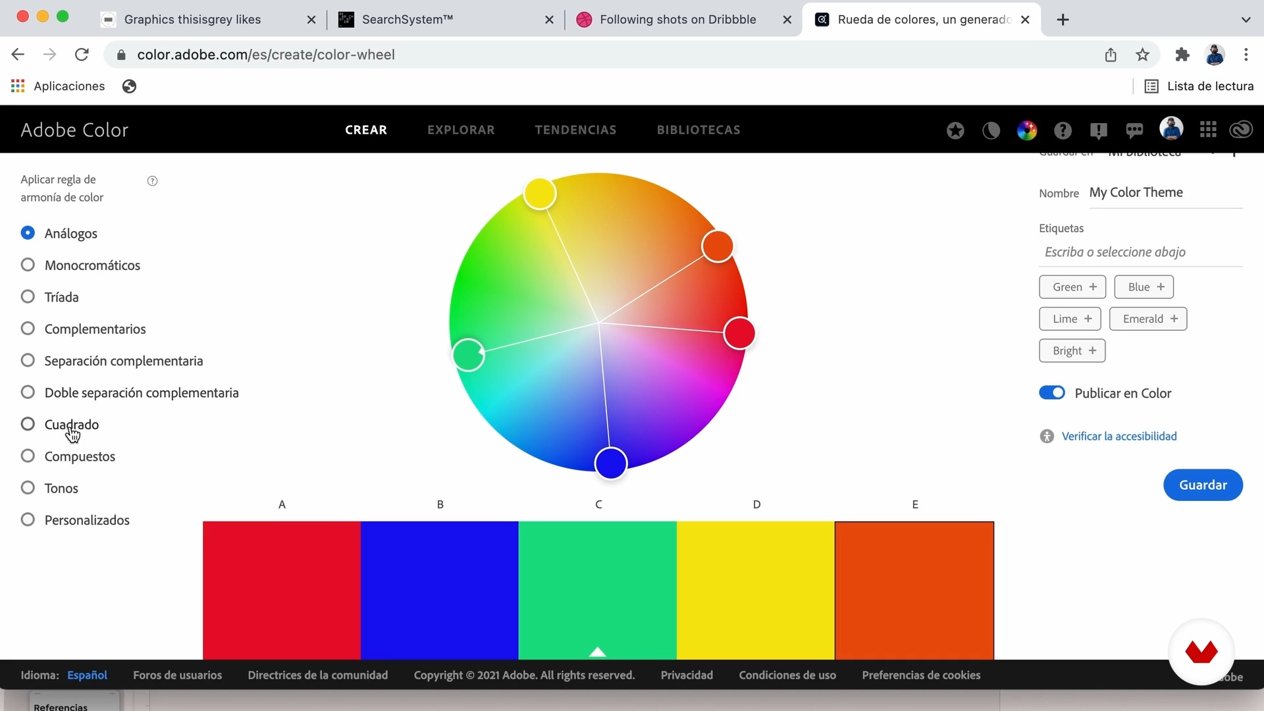Click the globe bookmark icon
This screenshot has height=711, width=1264.
tap(129, 86)
